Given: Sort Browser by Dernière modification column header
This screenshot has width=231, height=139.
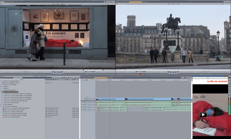Looking at the screenshot, I should 55,79.
